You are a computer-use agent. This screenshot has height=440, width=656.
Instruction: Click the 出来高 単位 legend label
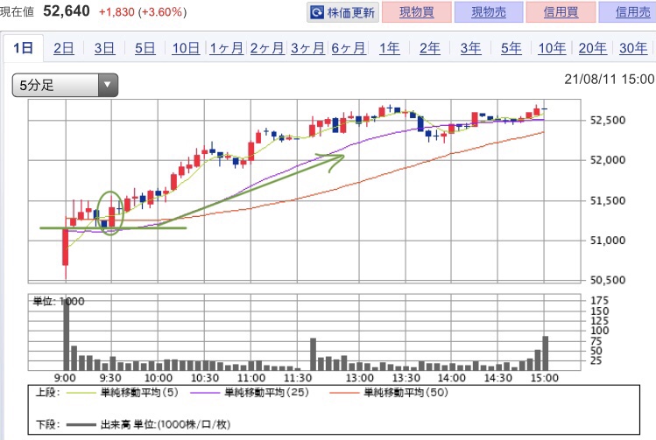click(166, 424)
